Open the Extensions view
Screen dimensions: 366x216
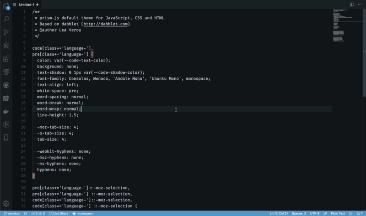click(x=6, y=59)
